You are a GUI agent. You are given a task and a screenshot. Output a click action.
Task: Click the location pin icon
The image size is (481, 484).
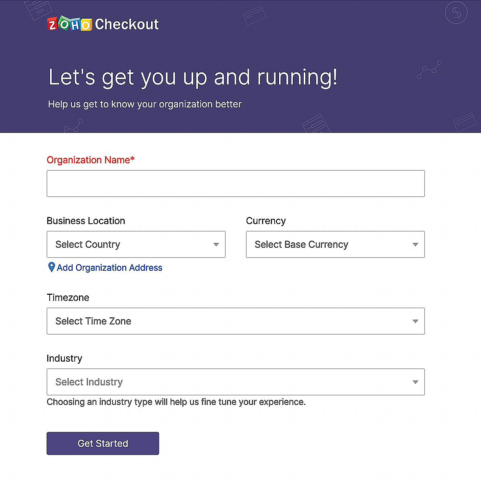tap(51, 267)
